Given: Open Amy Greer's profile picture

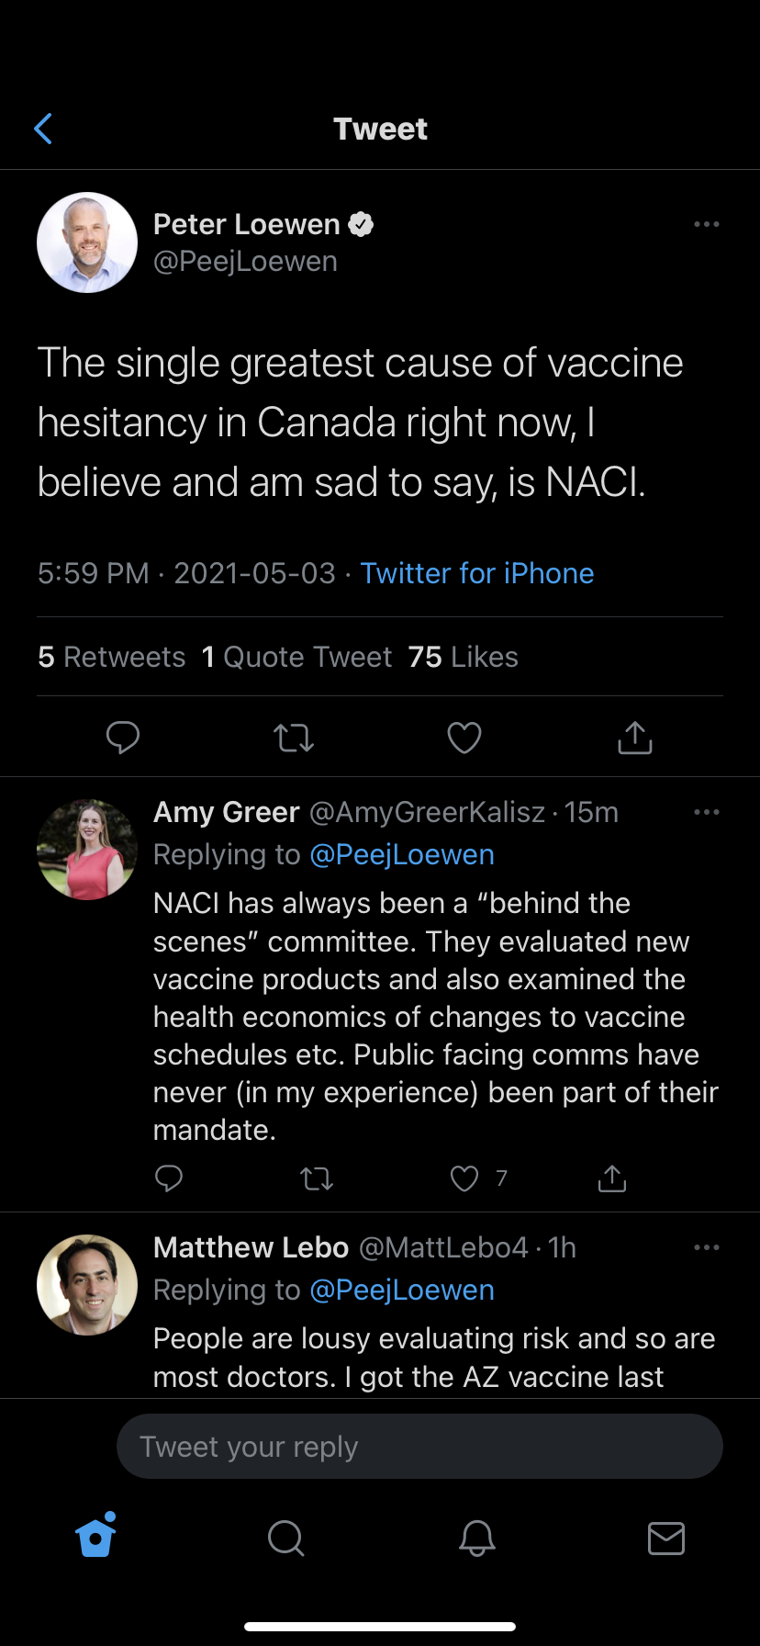Looking at the screenshot, I should [x=87, y=849].
